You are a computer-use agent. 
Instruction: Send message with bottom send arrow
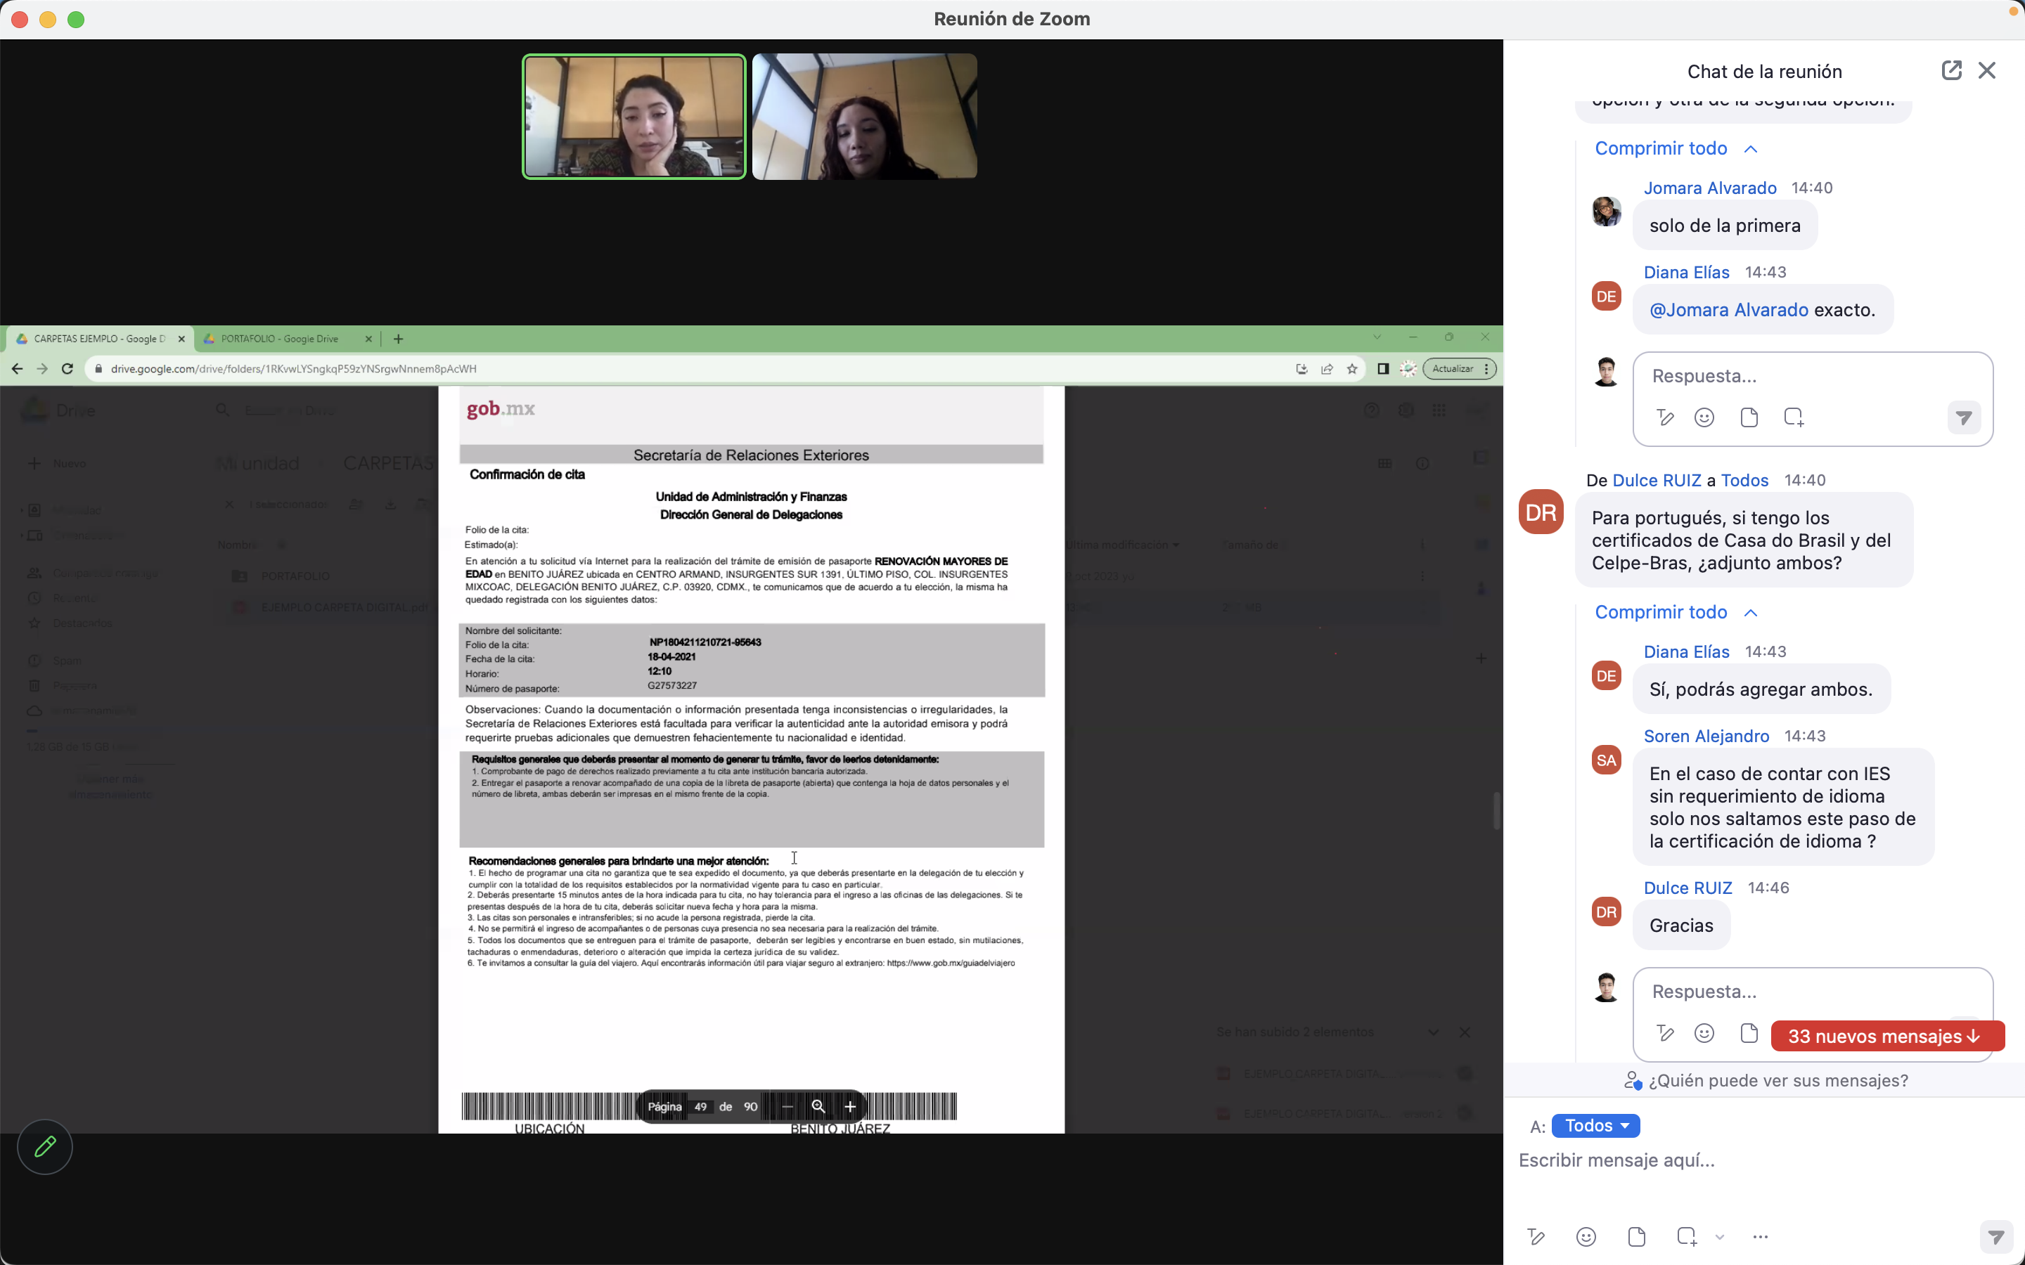point(1995,1237)
